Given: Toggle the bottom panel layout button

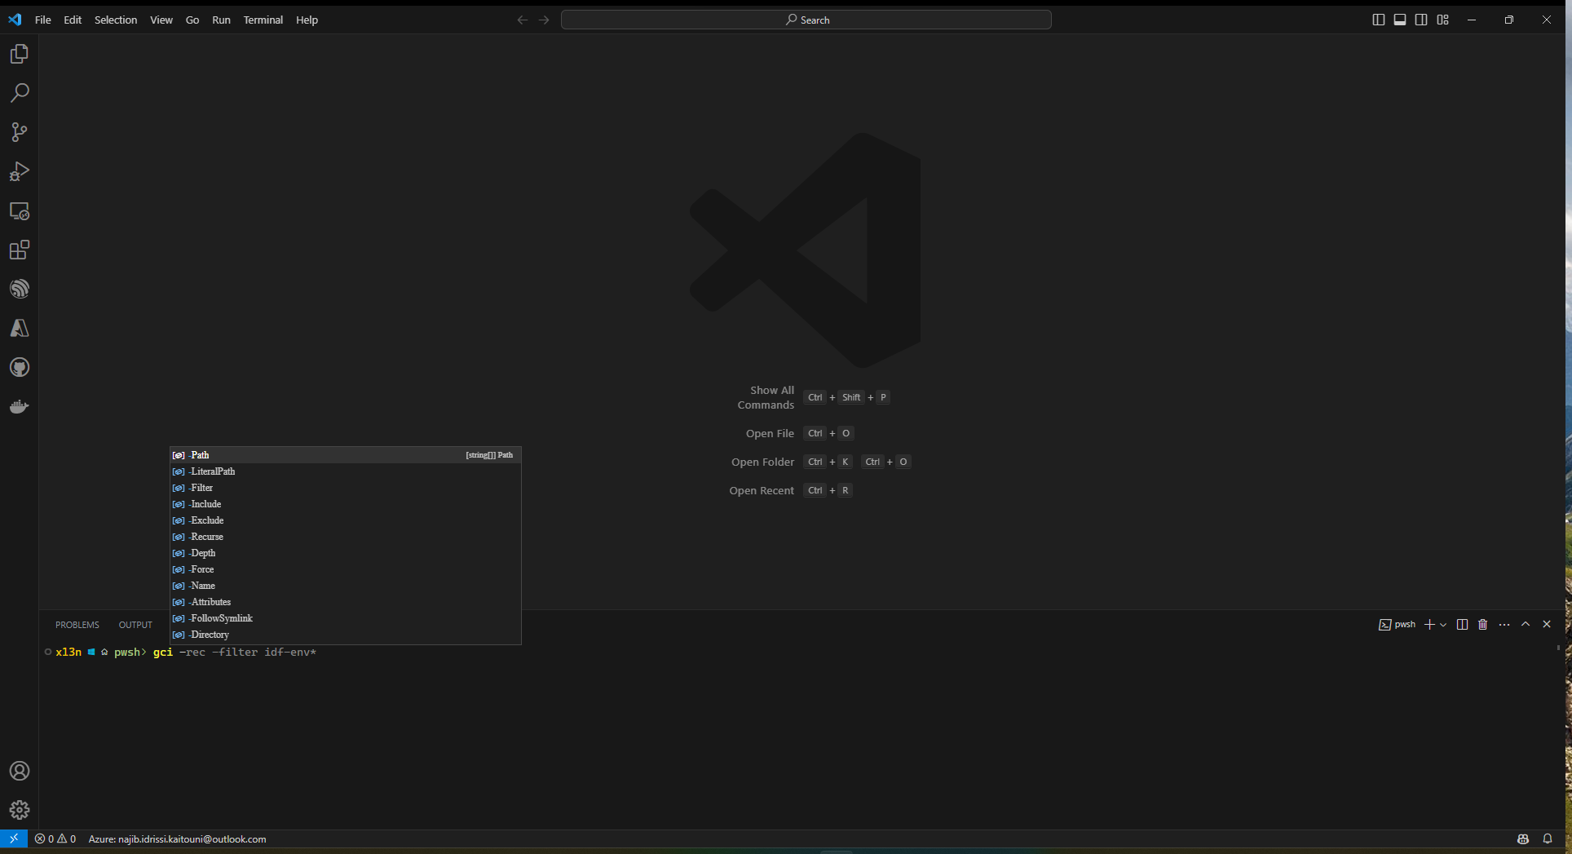Looking at the screenshot, I should (x=1400, y=20).
